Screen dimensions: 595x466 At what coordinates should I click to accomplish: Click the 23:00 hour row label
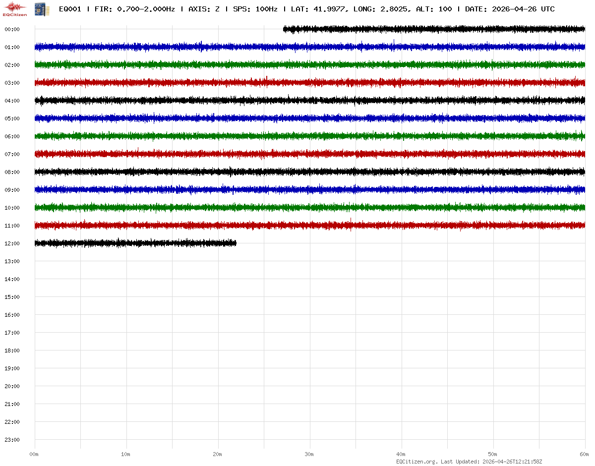click(12, 440)
